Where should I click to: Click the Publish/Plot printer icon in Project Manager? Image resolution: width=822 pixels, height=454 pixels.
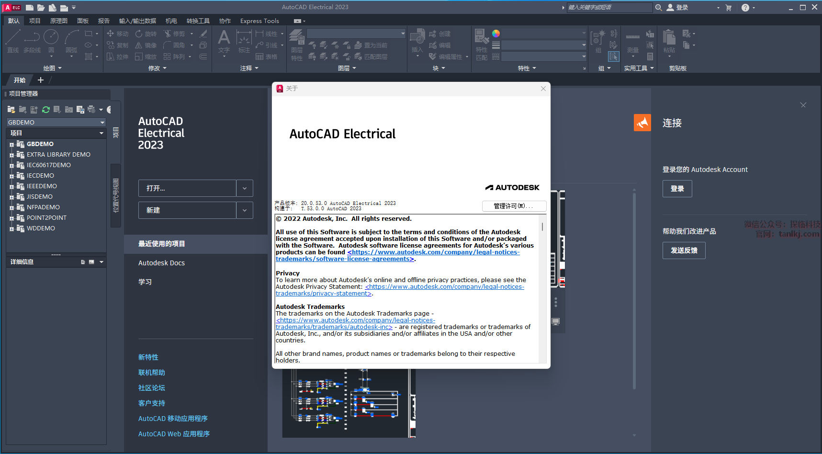[91, 110]
